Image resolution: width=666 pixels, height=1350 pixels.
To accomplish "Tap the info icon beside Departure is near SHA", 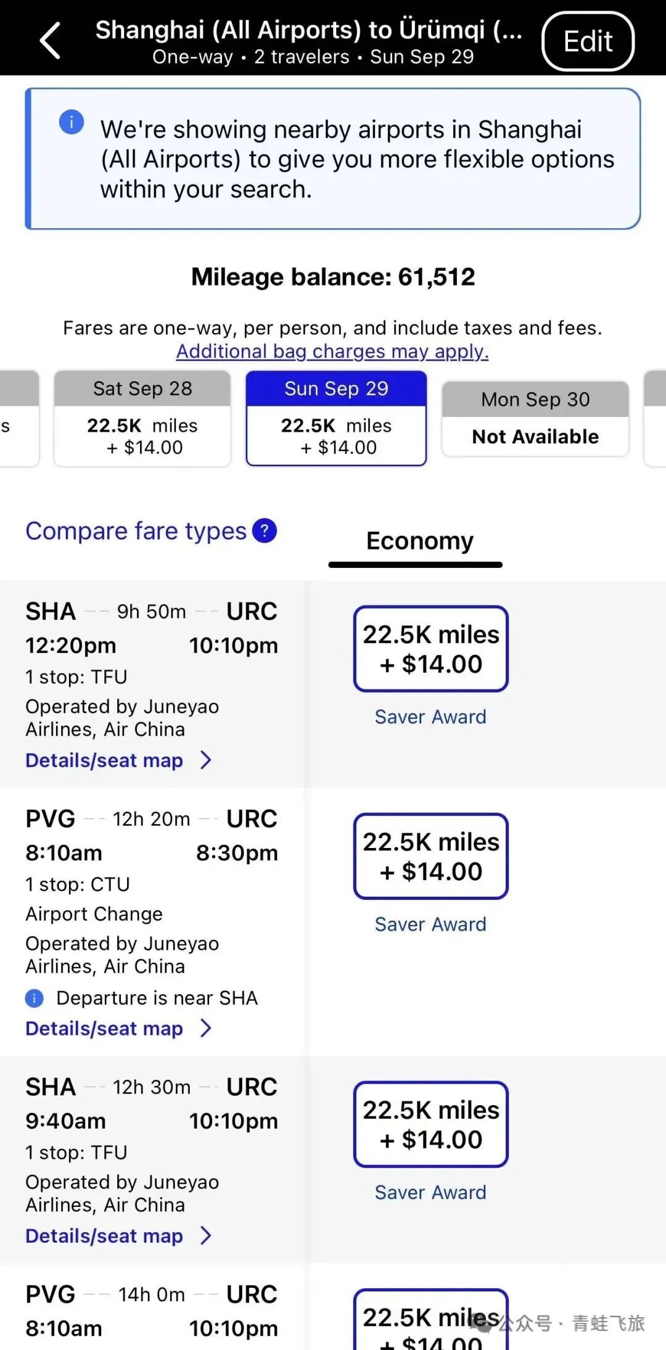I will pyautogui.click(x=35, y=998).
